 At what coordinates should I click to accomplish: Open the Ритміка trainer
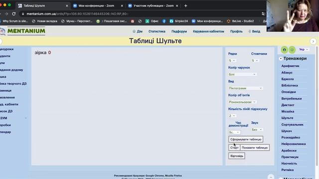tap(288, 170)
